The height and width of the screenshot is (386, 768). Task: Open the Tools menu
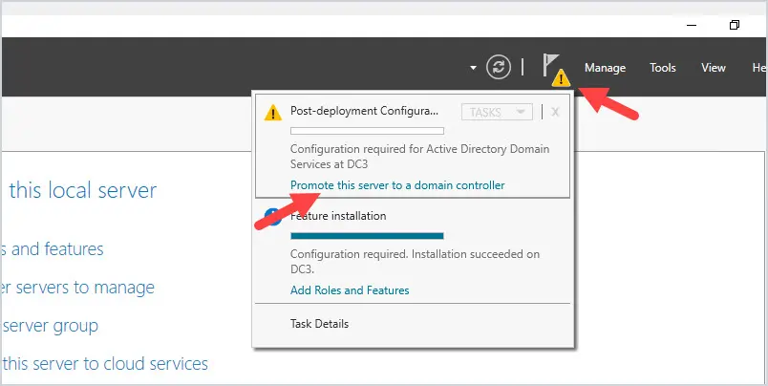coord(663,68)
